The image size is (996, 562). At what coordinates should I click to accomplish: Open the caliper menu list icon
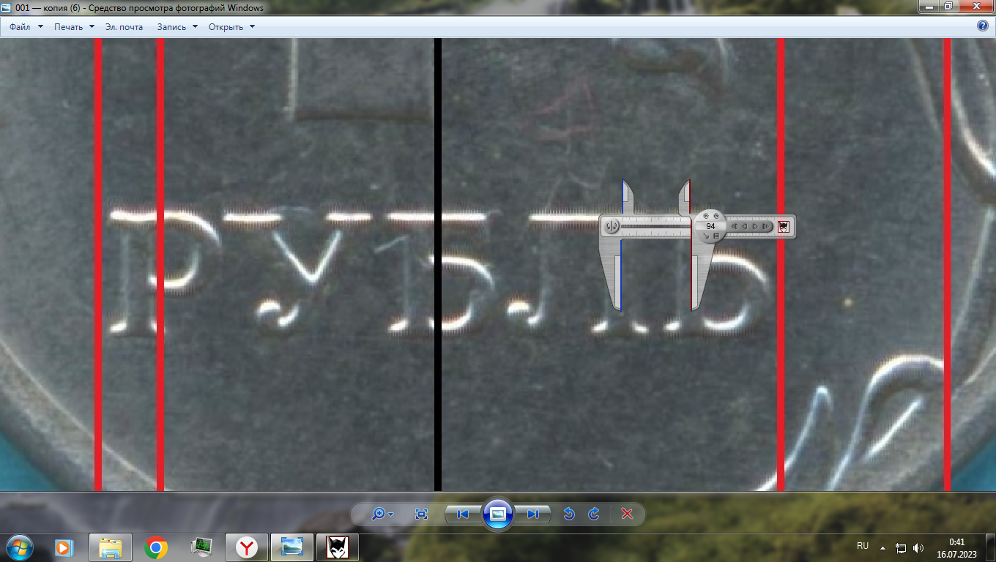(x=716, y=236)
